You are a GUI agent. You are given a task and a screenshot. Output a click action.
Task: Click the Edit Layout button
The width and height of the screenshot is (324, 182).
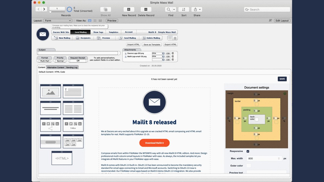pyautogui.click(x=282, y=21)
